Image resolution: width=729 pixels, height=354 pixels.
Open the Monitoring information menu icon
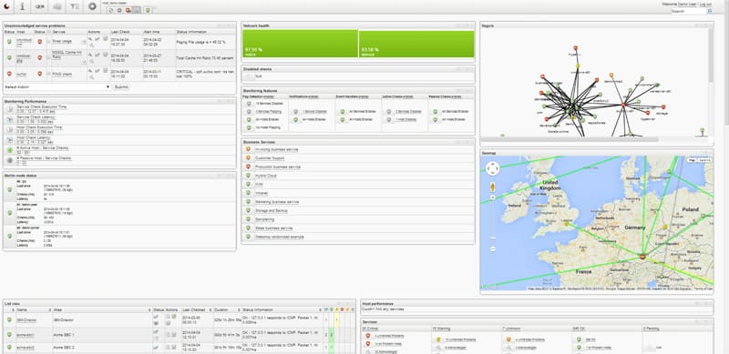click(23, 6)
